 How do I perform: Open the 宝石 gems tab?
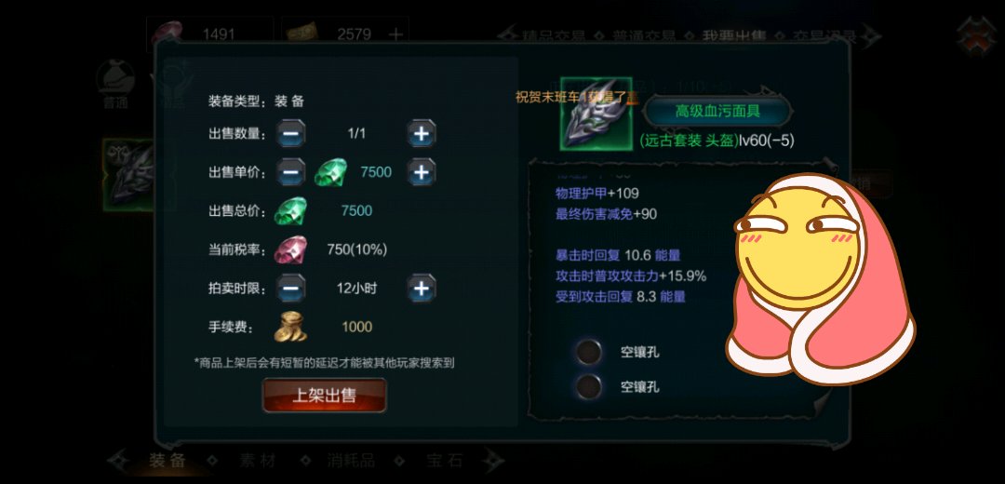pyautogui.click(x=445, y=461)
